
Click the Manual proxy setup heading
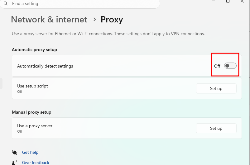coord(31,112)
